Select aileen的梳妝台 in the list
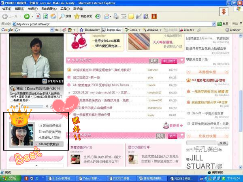 point(49,144)
